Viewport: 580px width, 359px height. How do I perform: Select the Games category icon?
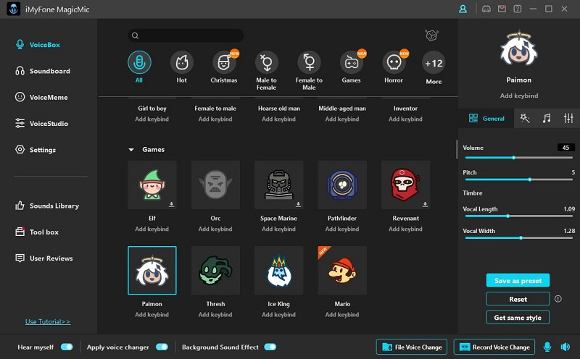click(x=351, y=62)
